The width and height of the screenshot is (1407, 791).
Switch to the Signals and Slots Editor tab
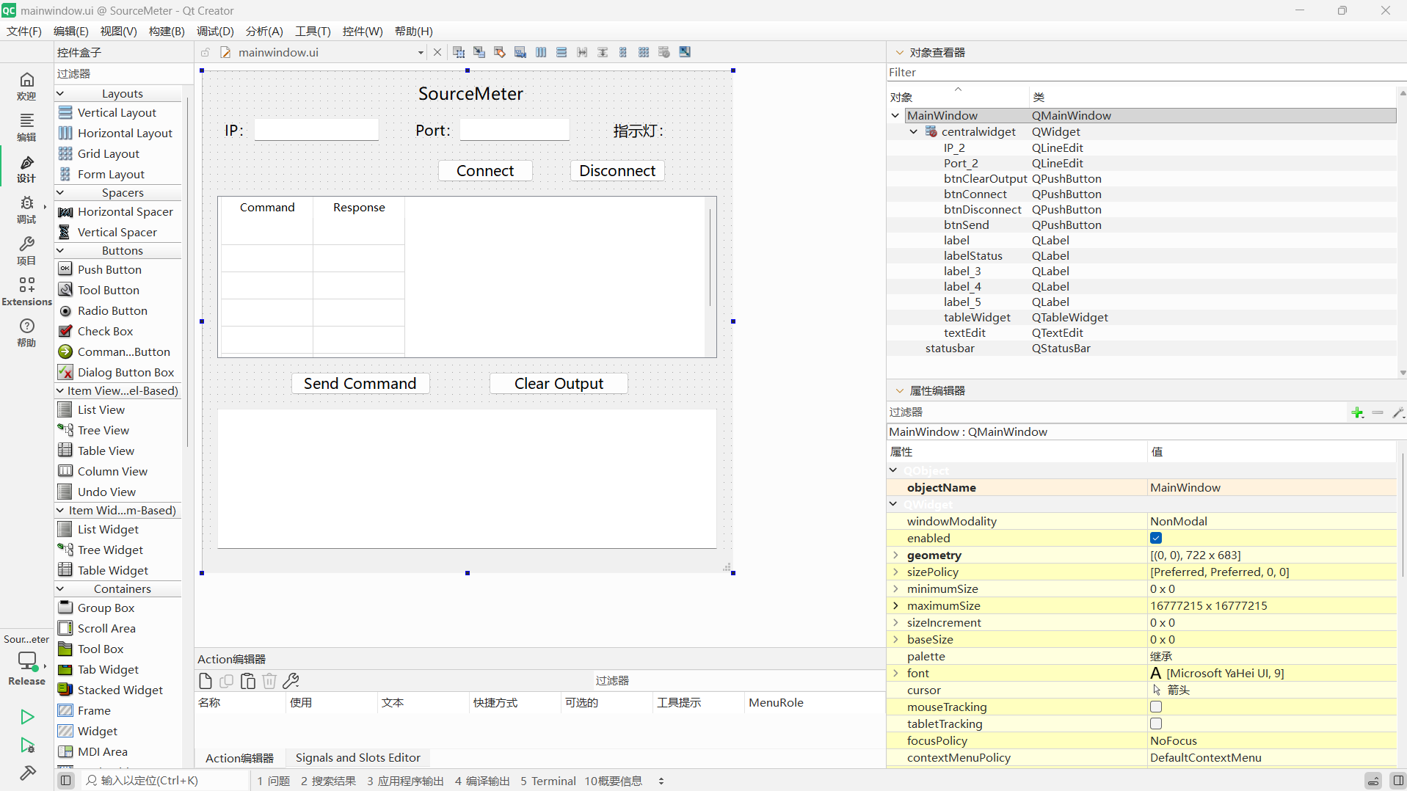(357, 757)
